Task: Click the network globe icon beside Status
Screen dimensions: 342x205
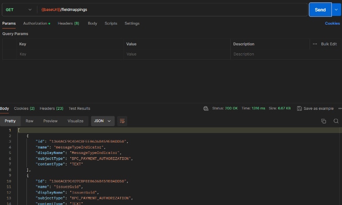Action: coord(206,108)
